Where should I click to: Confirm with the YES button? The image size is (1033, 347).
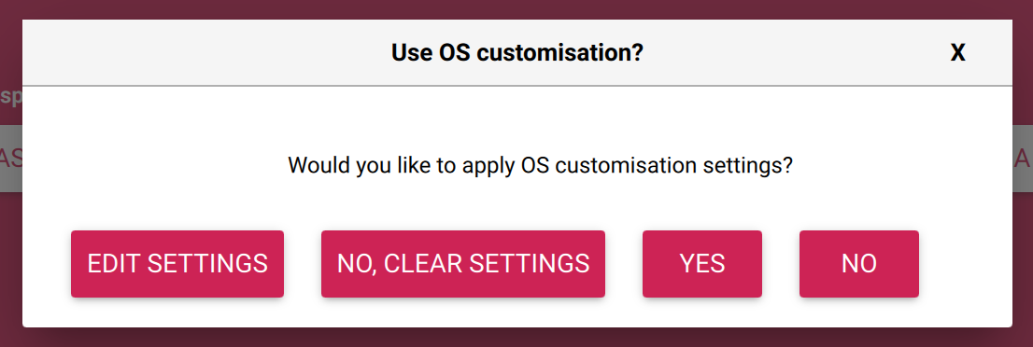[702, 263]
